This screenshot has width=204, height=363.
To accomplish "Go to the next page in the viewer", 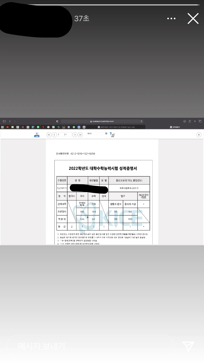I will (x=75, y=134).
